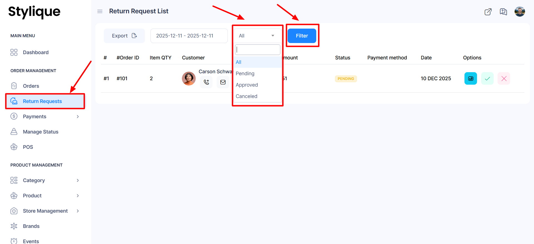The height and width of the screenshot is (244, 534).
Task: View return request details icon
Action: click(x=471, y=79)
